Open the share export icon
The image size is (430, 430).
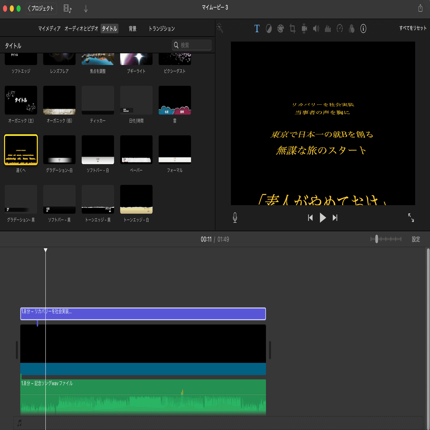(x=420, y=8)
